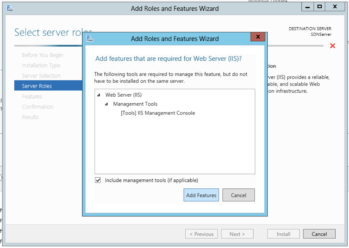
Task: Collapse the Web Server (IIS) tree node
Action: pos(98,95)
